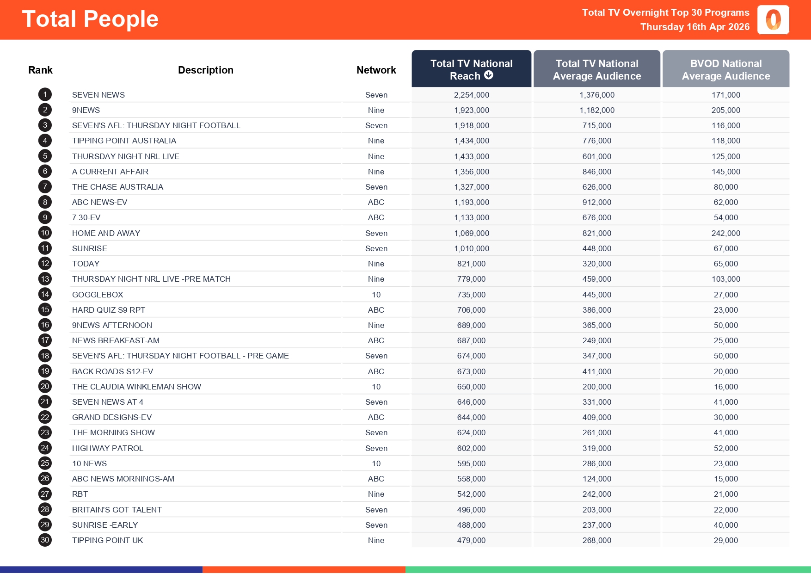
Task: Click the sort arrow beside Reach
Action: pos(488,75)
